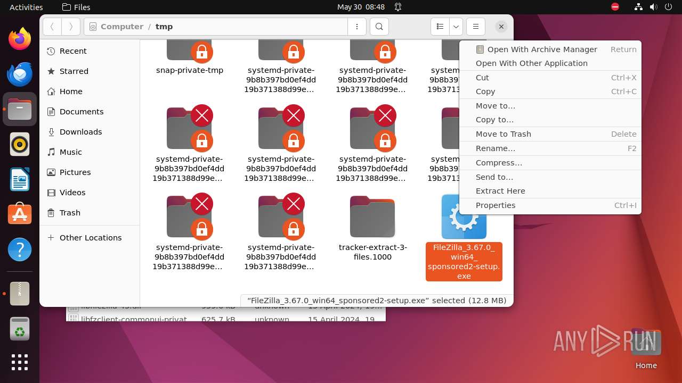Screen dimensions: 682x383
Task: Open Trash in the sidebar
Action: point(90,213)
